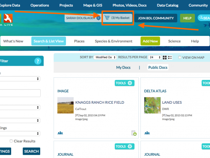
Task: Expand the filter dropdown below text field
Action: pyautogui.click(x=20, y=107)
